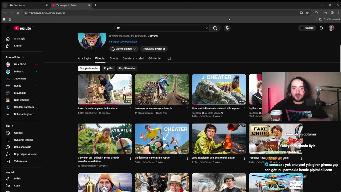Open options menu for Sidemen Saklambaç video
This screenshot has width=341, height=192.
point(245,109)
